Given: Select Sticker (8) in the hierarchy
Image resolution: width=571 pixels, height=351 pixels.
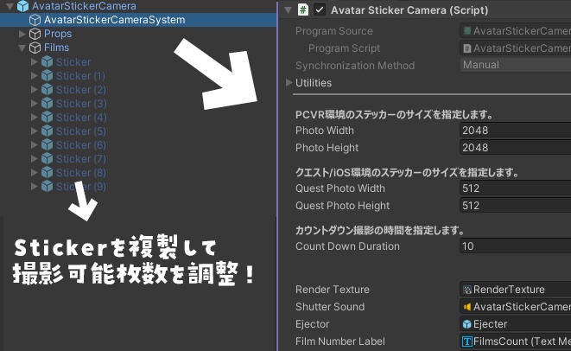Looking at the screenshot, I should coord(81,173).
